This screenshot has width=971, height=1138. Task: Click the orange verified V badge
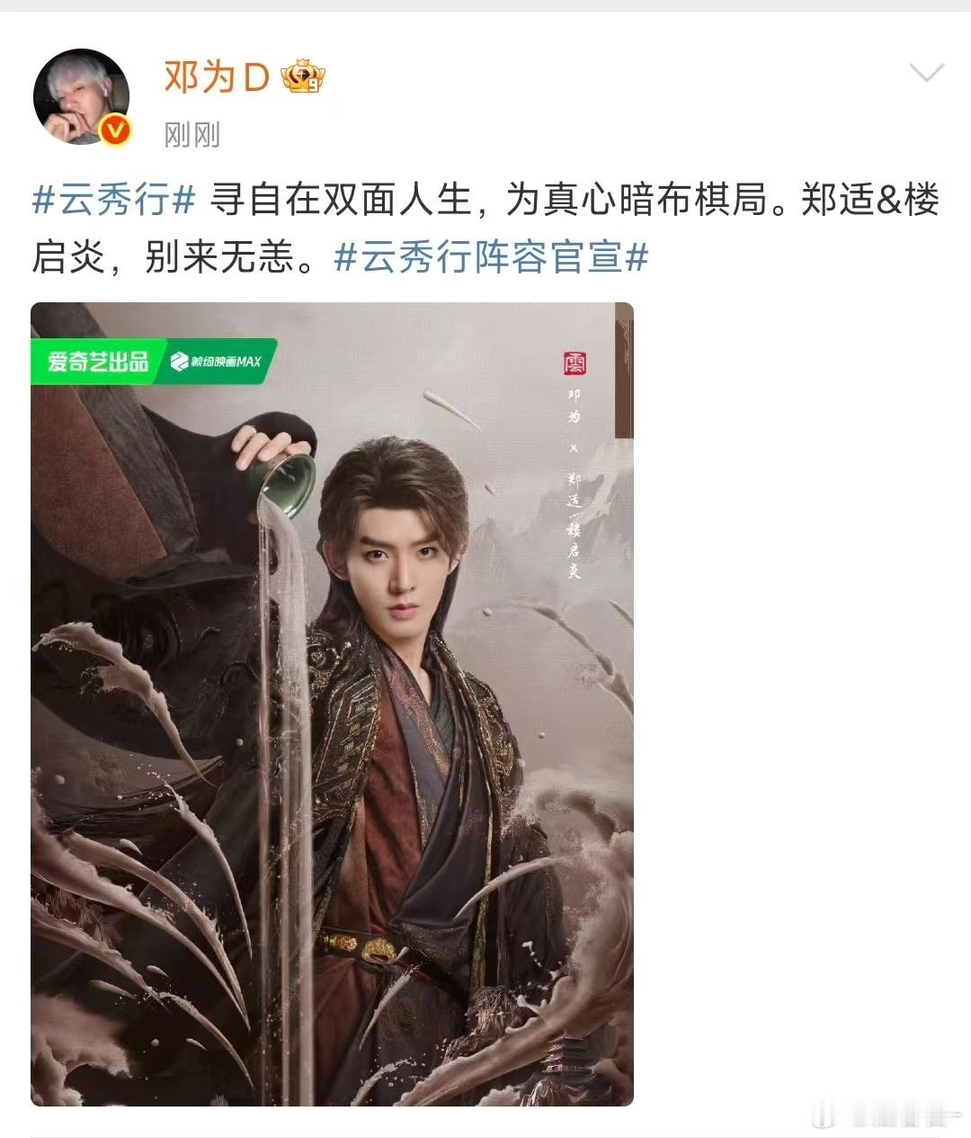114,131
